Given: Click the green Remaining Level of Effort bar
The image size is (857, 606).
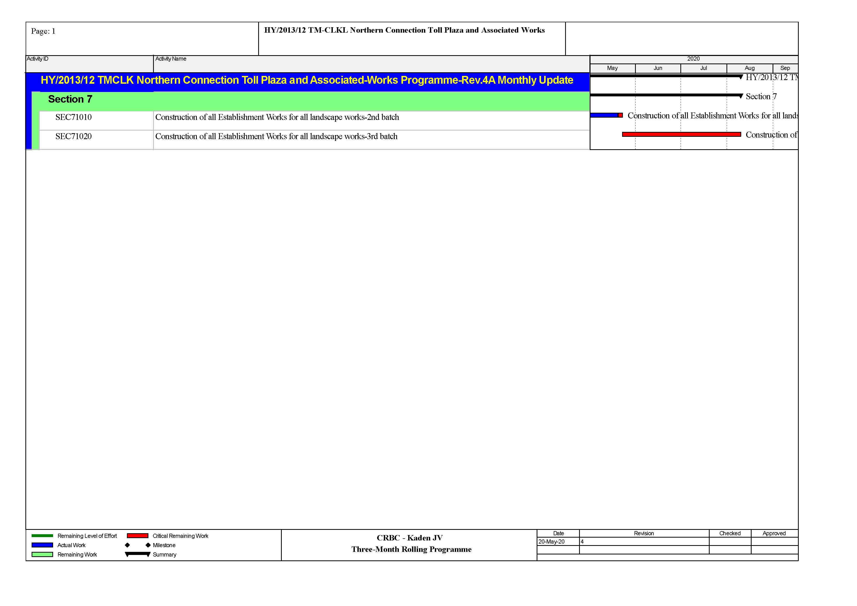Looking at the screenshot, I should point(42,536).
